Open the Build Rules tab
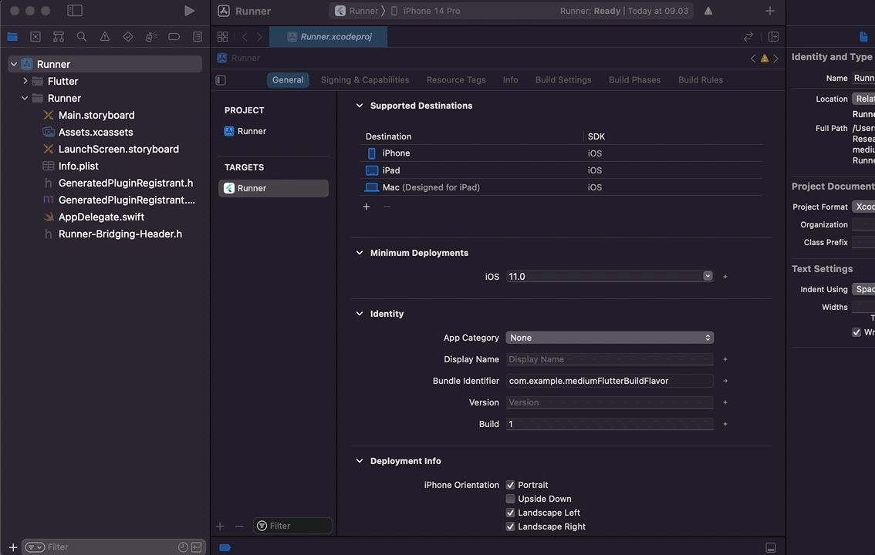The height and width of the screenshot is (555, 875). click(701, 79)
